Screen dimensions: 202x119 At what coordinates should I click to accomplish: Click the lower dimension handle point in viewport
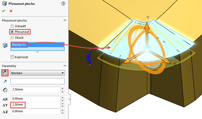[x=90, y=65]
